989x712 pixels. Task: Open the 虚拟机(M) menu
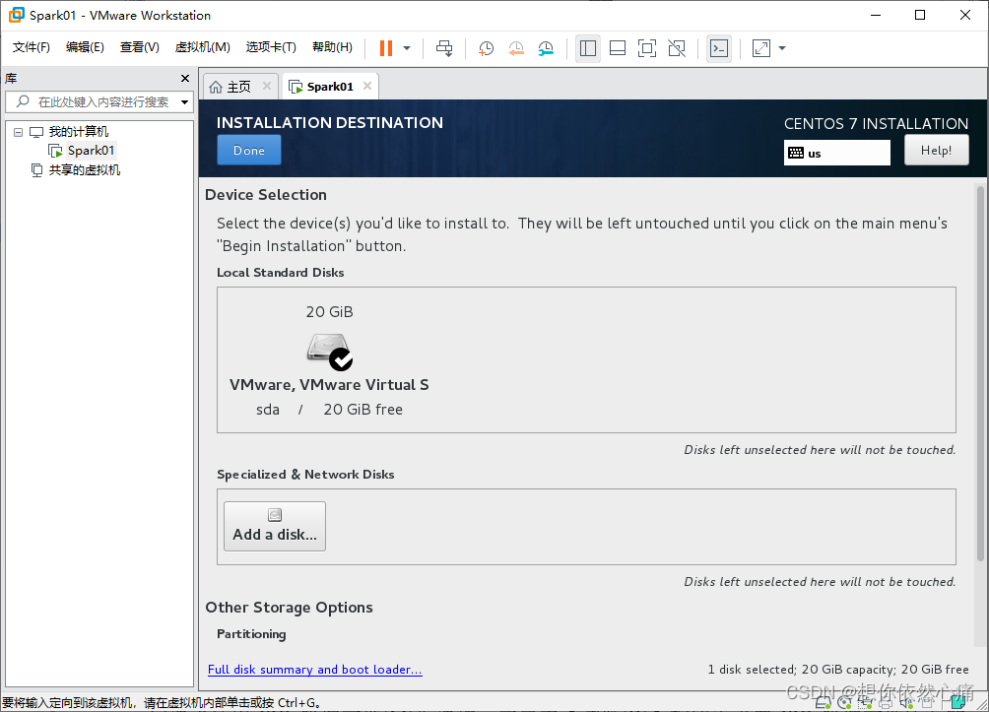[203, 47]
